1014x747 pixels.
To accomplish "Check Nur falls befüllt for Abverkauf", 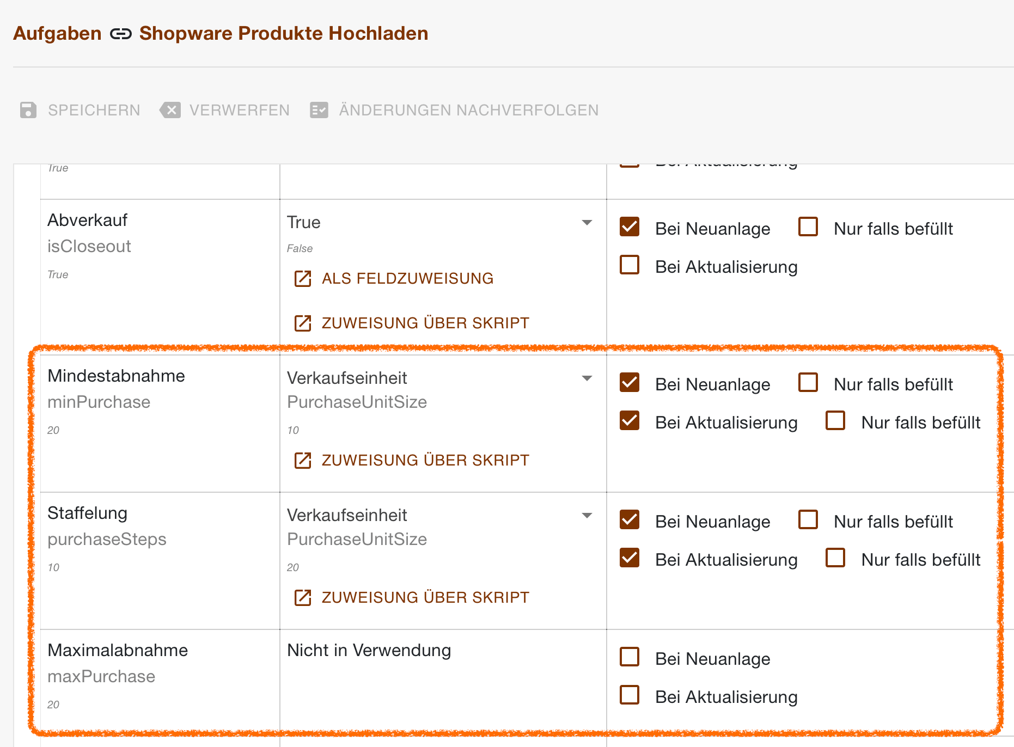I will tap(808, 226).
